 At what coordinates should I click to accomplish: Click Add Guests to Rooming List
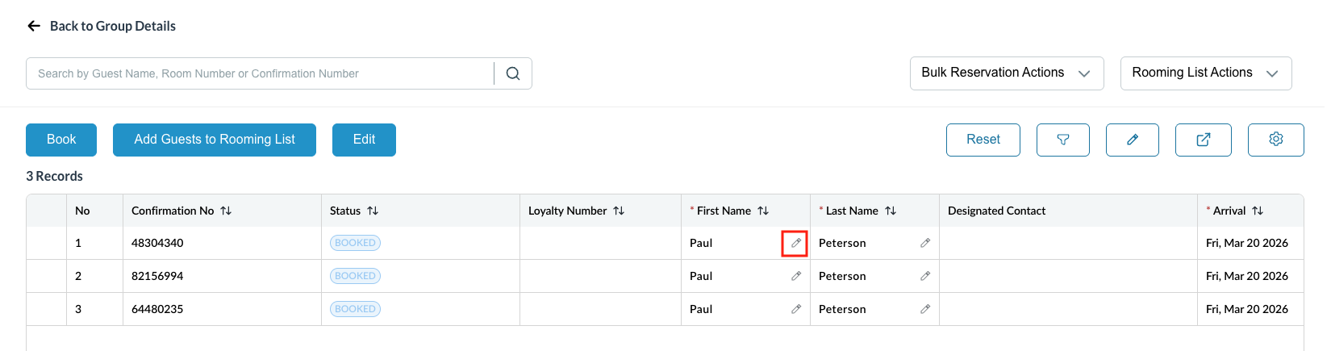coord(215,140)
